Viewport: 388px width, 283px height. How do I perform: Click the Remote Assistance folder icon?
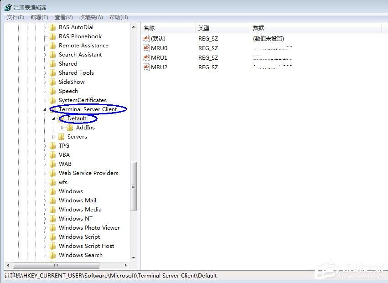[52, 46]
